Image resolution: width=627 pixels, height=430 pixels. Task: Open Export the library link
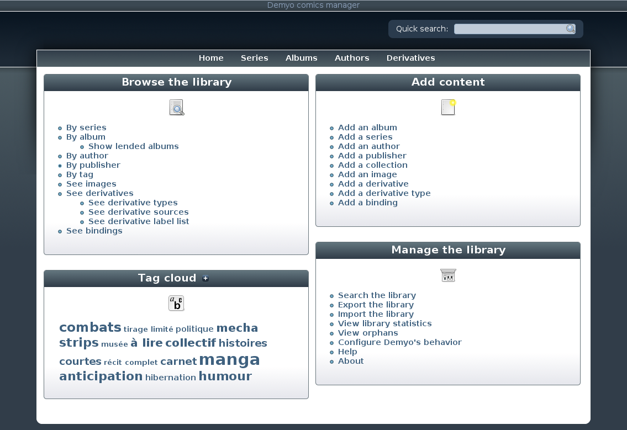[x=376, y=305]
